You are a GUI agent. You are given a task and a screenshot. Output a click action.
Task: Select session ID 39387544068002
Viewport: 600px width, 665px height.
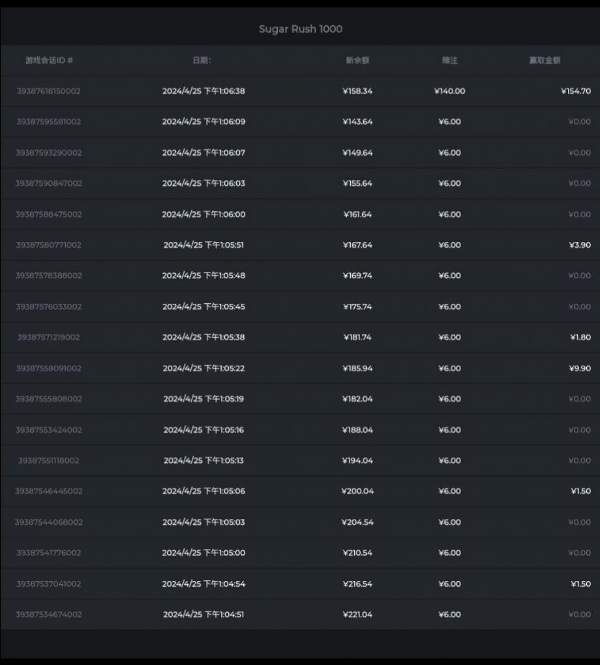49,522
